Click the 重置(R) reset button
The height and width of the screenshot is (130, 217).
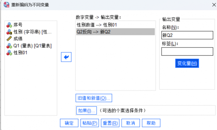pyautogui.click(x=110, y=123)
